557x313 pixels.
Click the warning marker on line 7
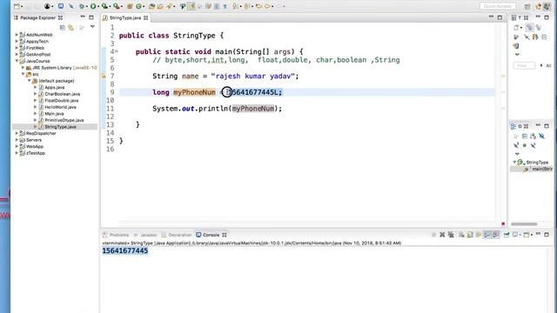coord(104,76)
